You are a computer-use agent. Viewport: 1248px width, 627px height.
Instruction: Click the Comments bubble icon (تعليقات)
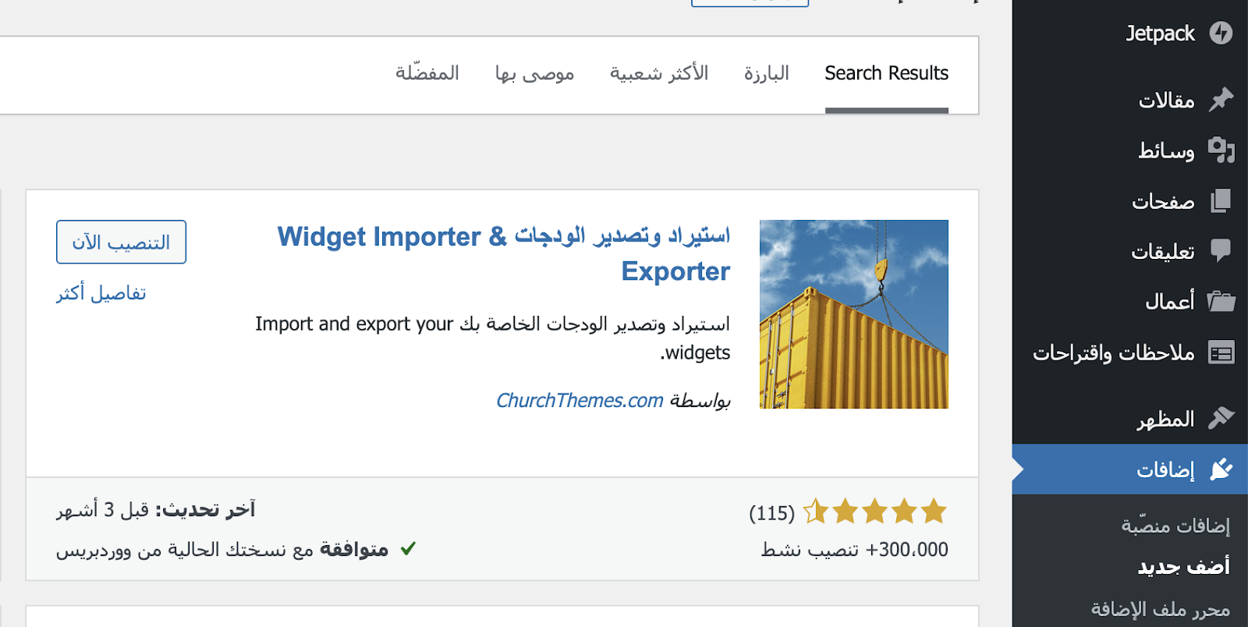tap(1221, 251)
